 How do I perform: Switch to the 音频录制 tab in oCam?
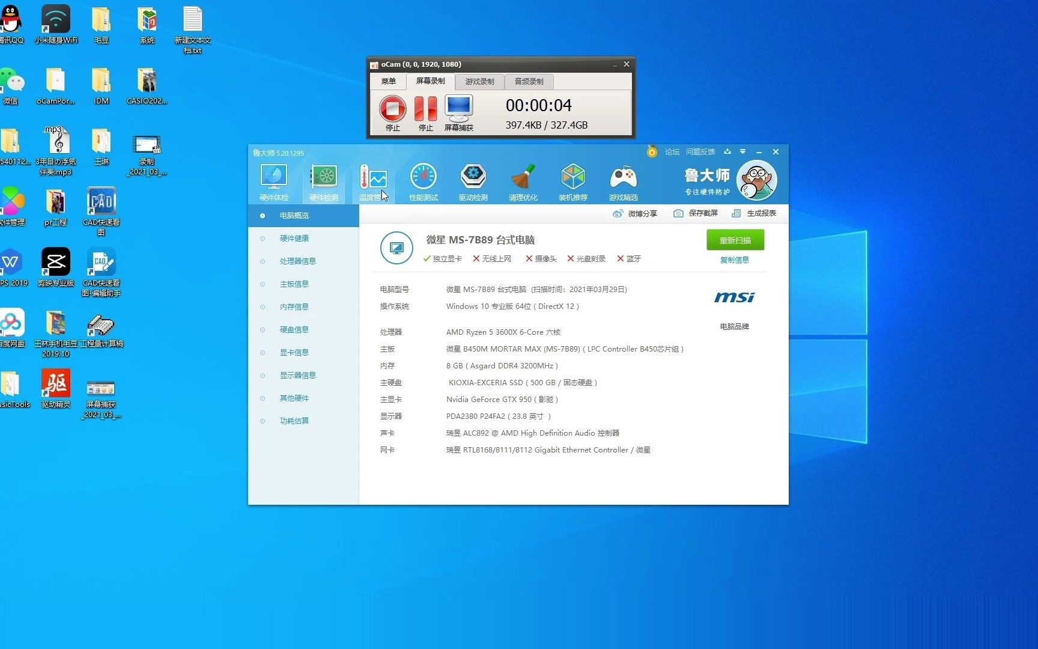point(528,81)
